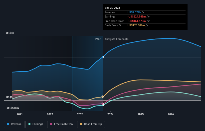Click the 2022 x-axis label

click(x=50, y=114)
